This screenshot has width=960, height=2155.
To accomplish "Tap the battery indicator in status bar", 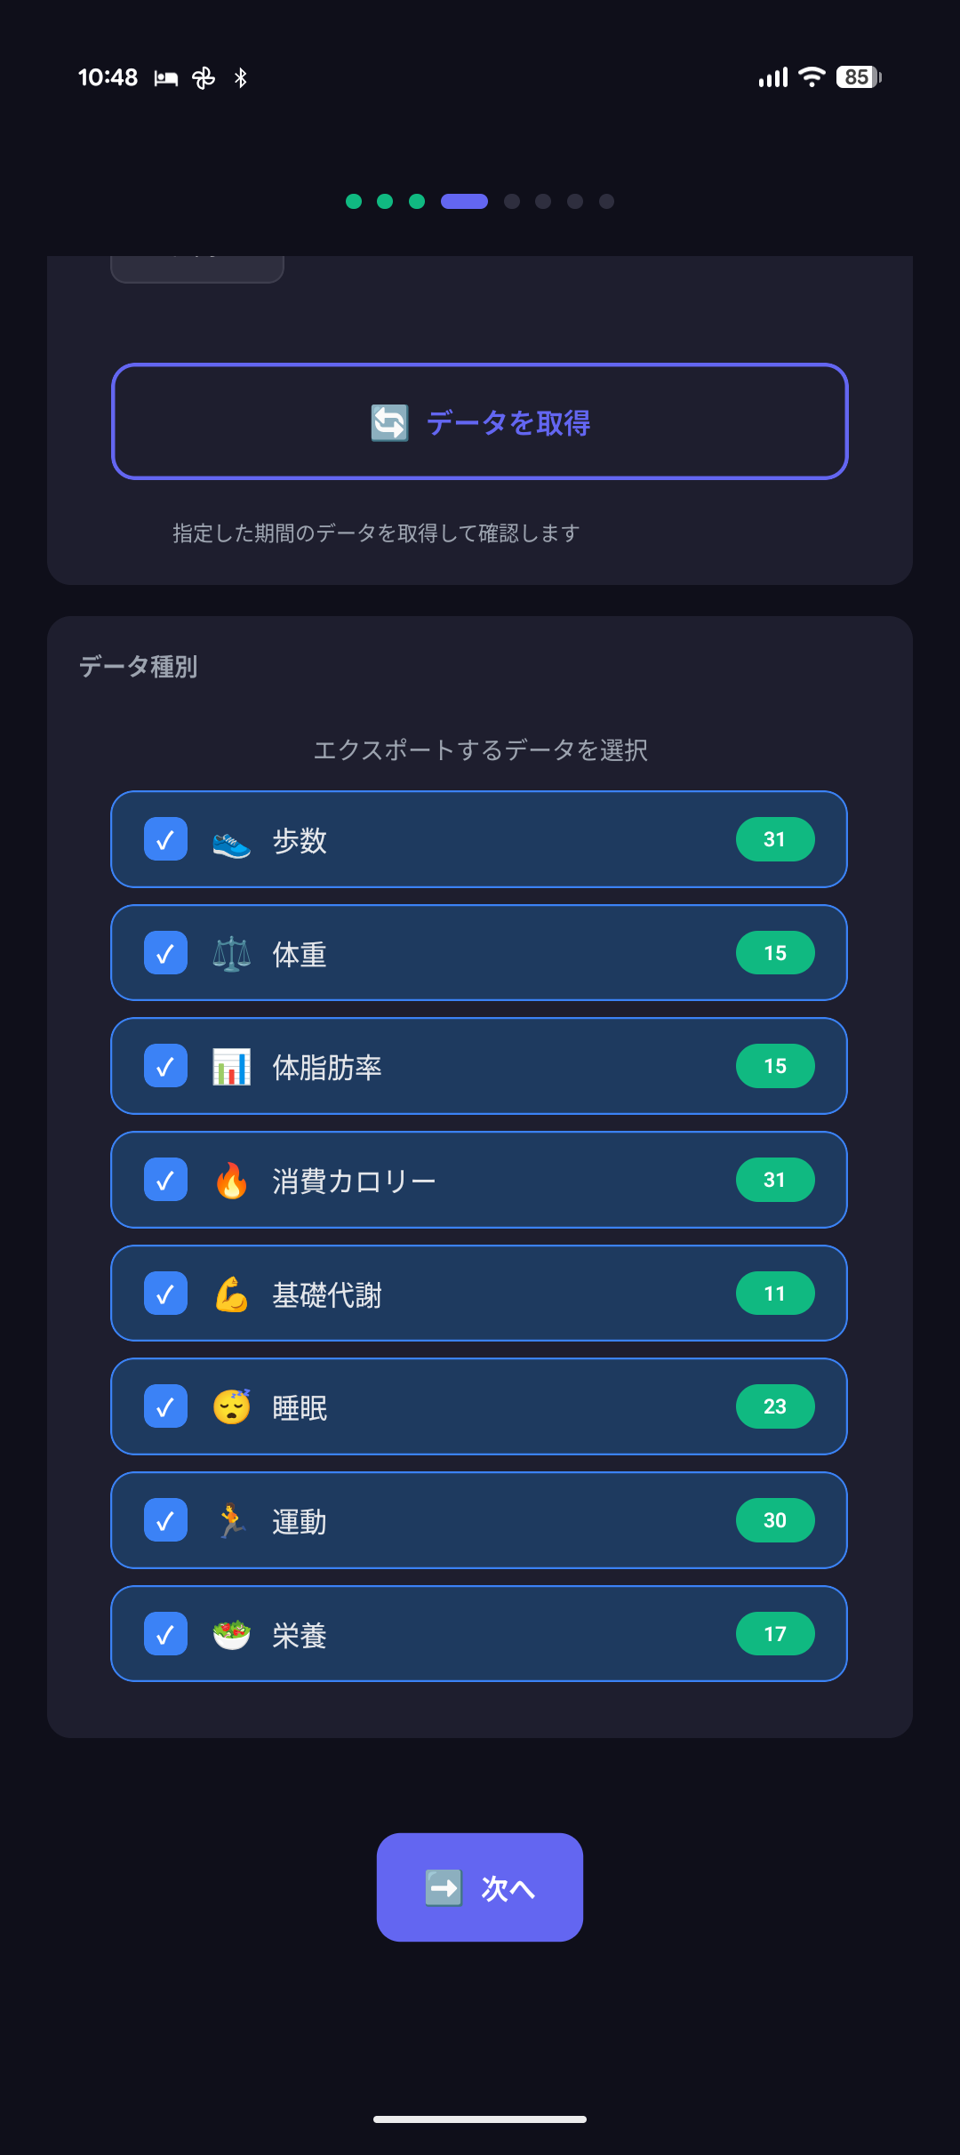I will [x=858, y=77].
